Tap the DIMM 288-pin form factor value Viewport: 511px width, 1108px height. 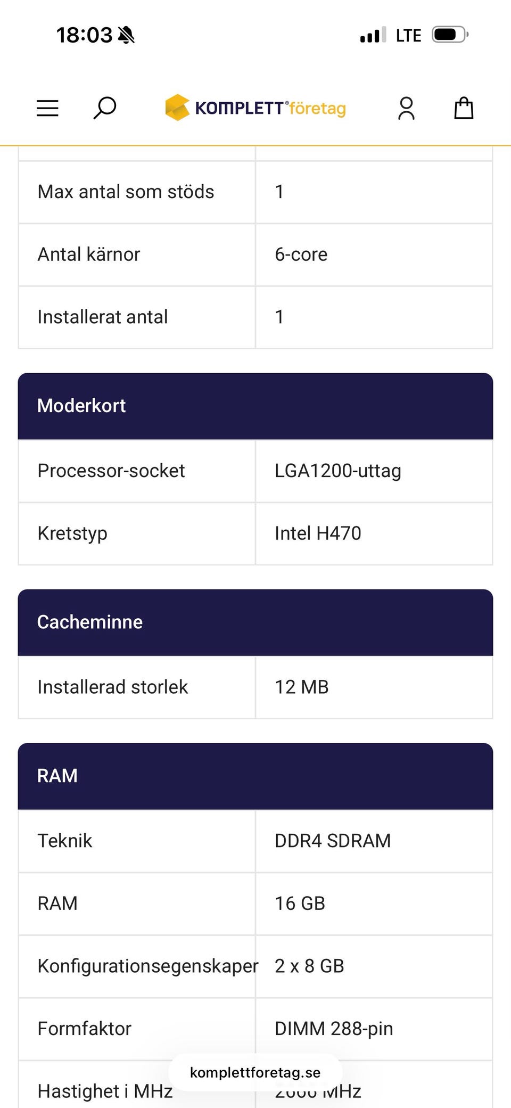[x=334, y=1029]
